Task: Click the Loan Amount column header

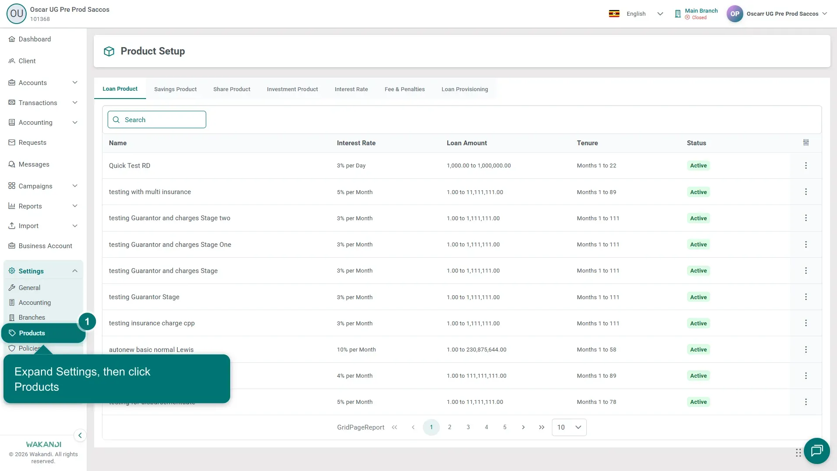Action: [467, 143]
